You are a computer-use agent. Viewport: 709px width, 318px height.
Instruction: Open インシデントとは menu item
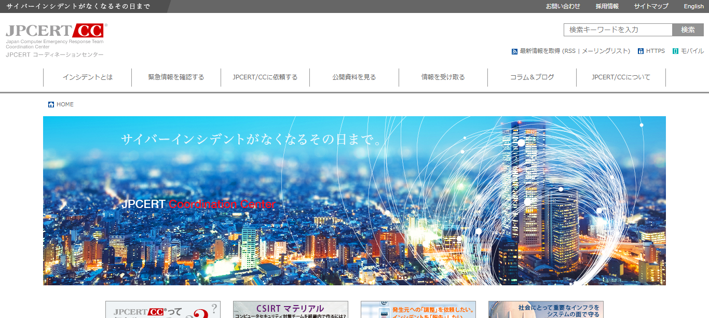click(x=88, y=77)
